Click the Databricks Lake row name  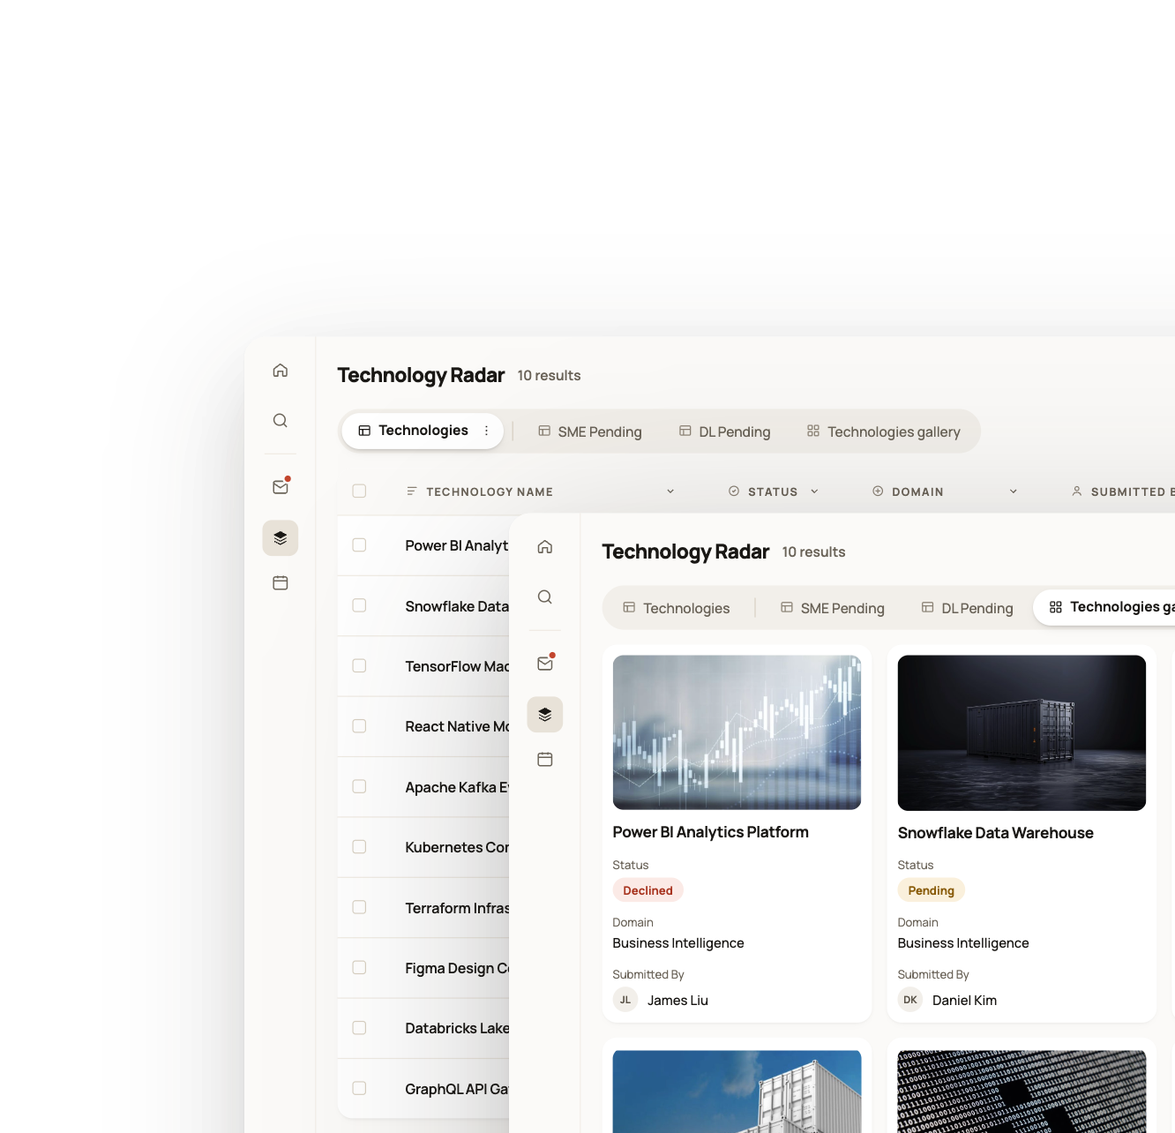point(457,1028)
